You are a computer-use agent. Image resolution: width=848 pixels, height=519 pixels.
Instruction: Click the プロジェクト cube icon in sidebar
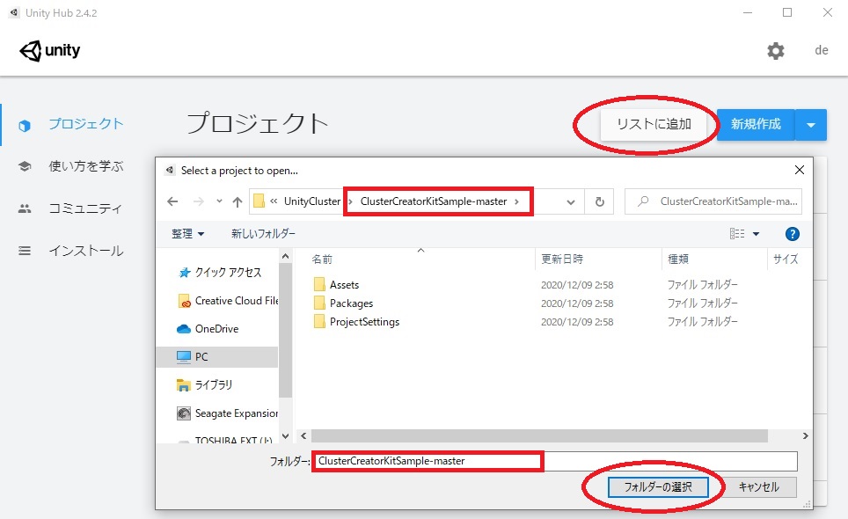tap(25, 126)
